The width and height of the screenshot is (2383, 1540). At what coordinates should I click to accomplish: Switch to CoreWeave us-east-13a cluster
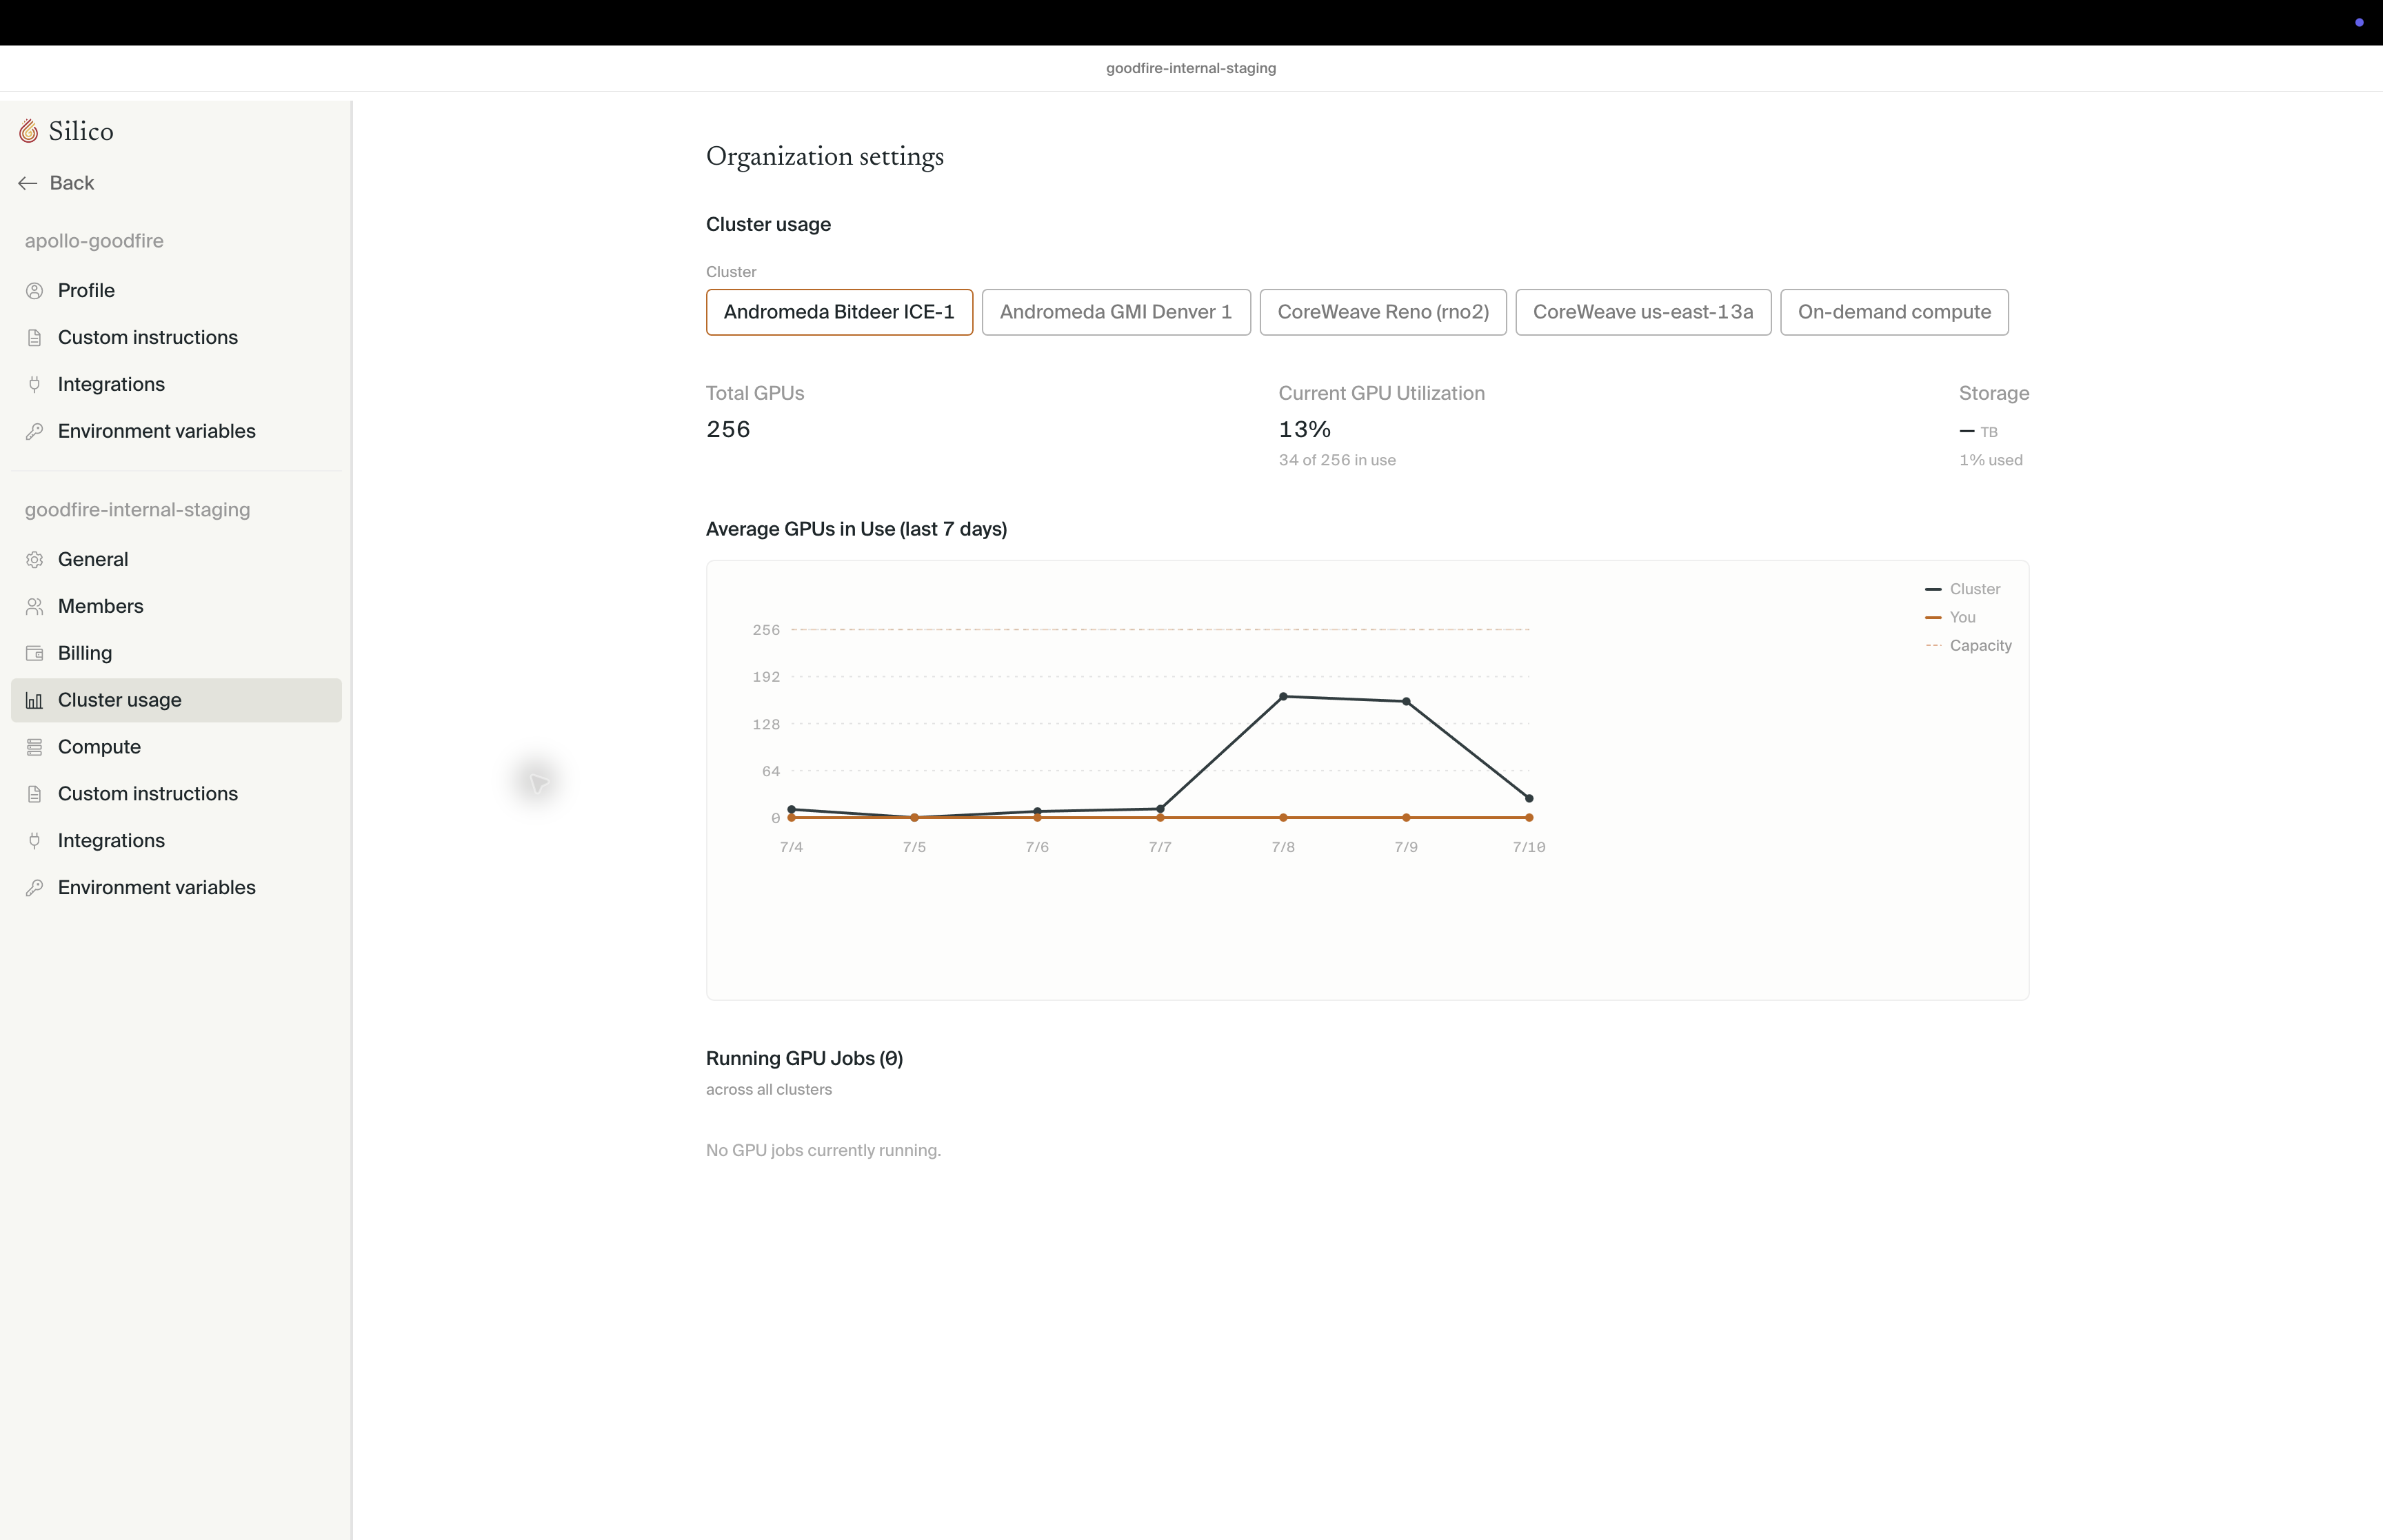[x=1643, y=313]
